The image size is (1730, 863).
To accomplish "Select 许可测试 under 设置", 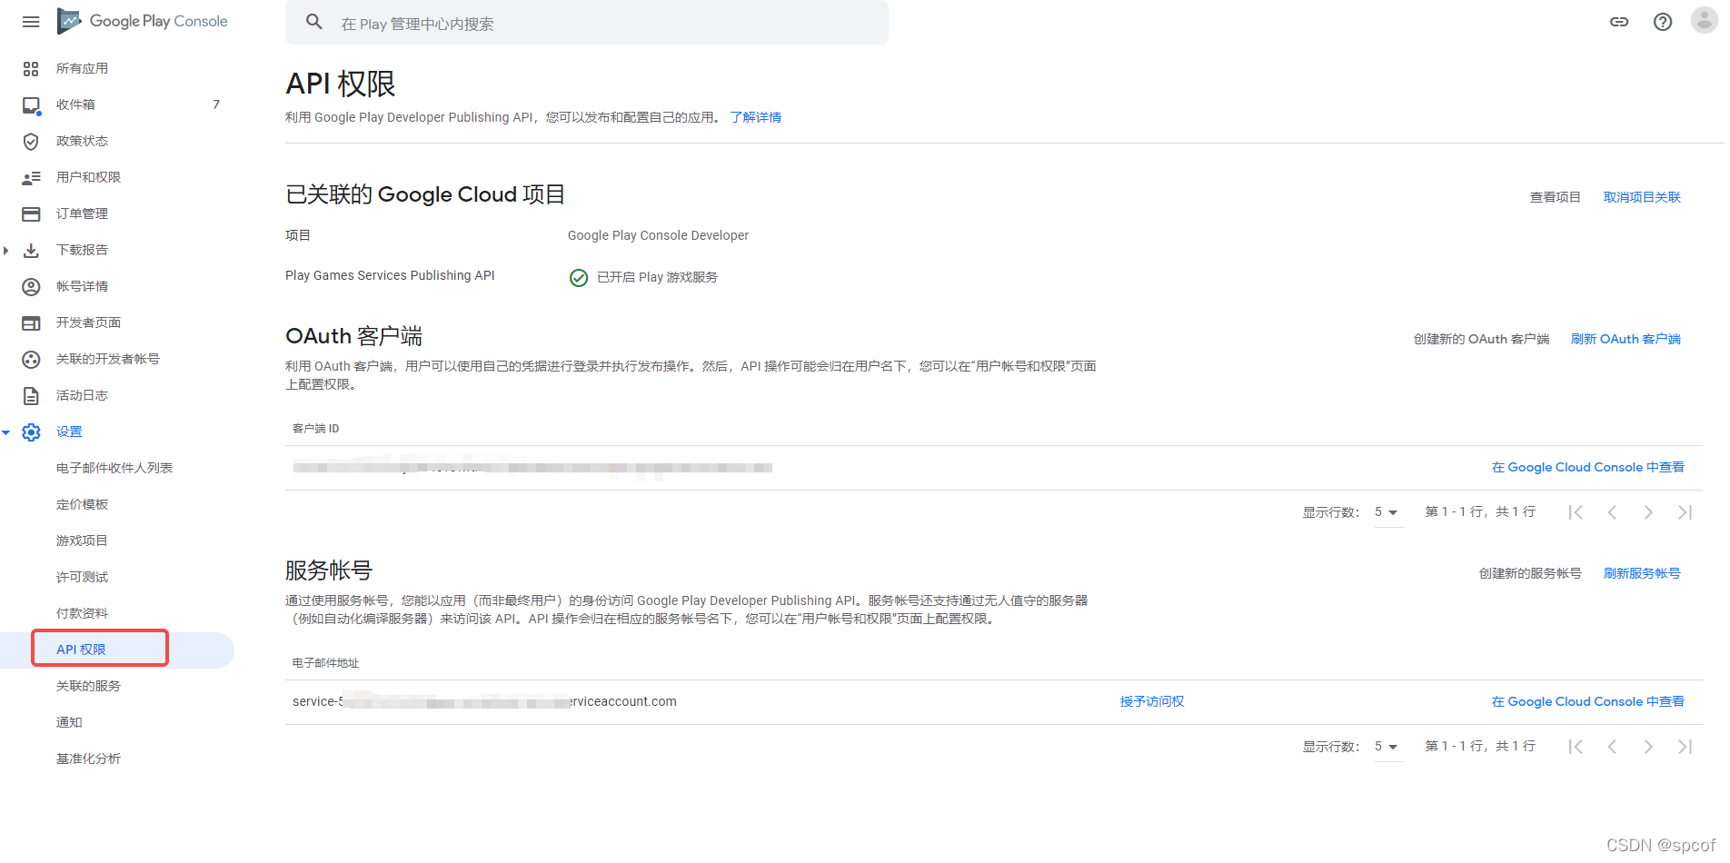I will (82, 577).
